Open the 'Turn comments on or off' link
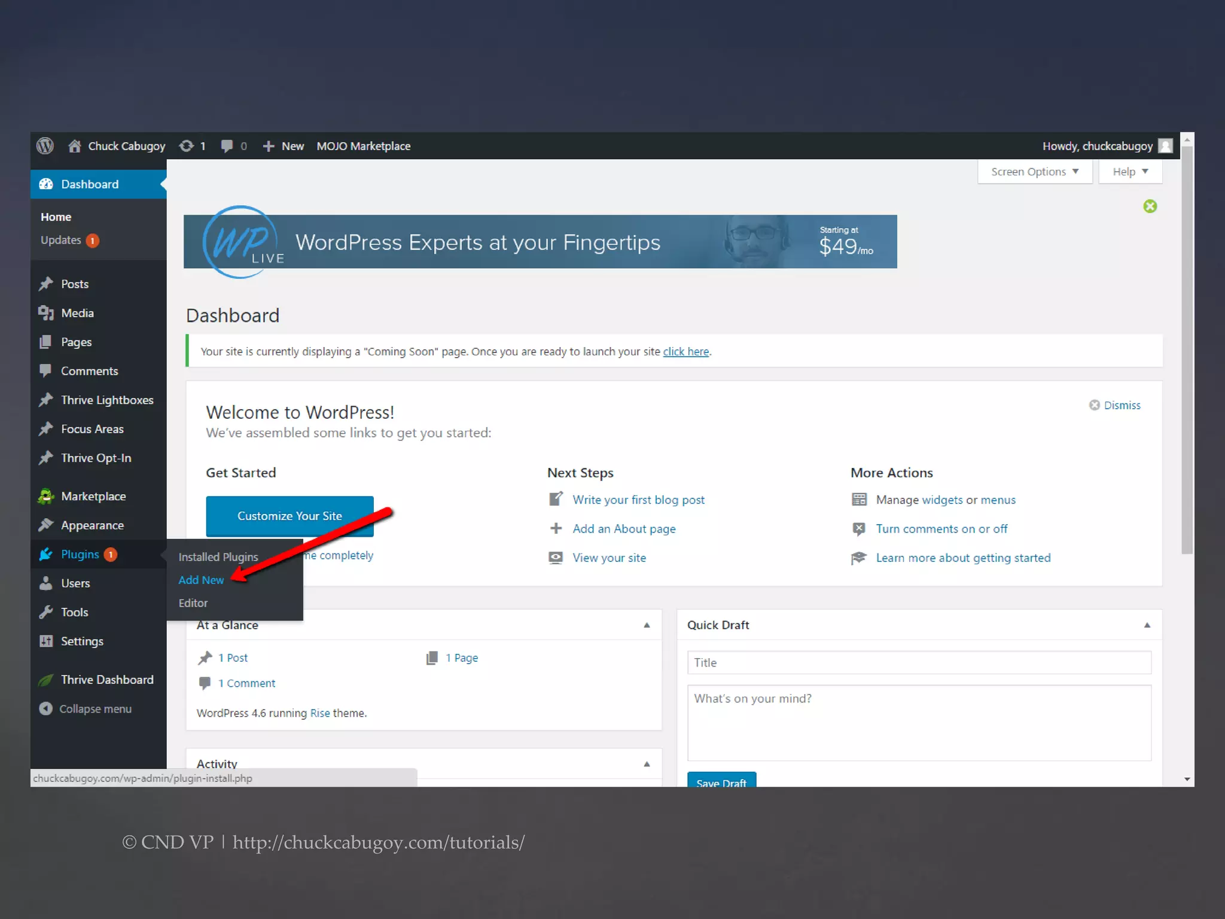Viewport: 1225px width, 919px height. pos(941,529)
